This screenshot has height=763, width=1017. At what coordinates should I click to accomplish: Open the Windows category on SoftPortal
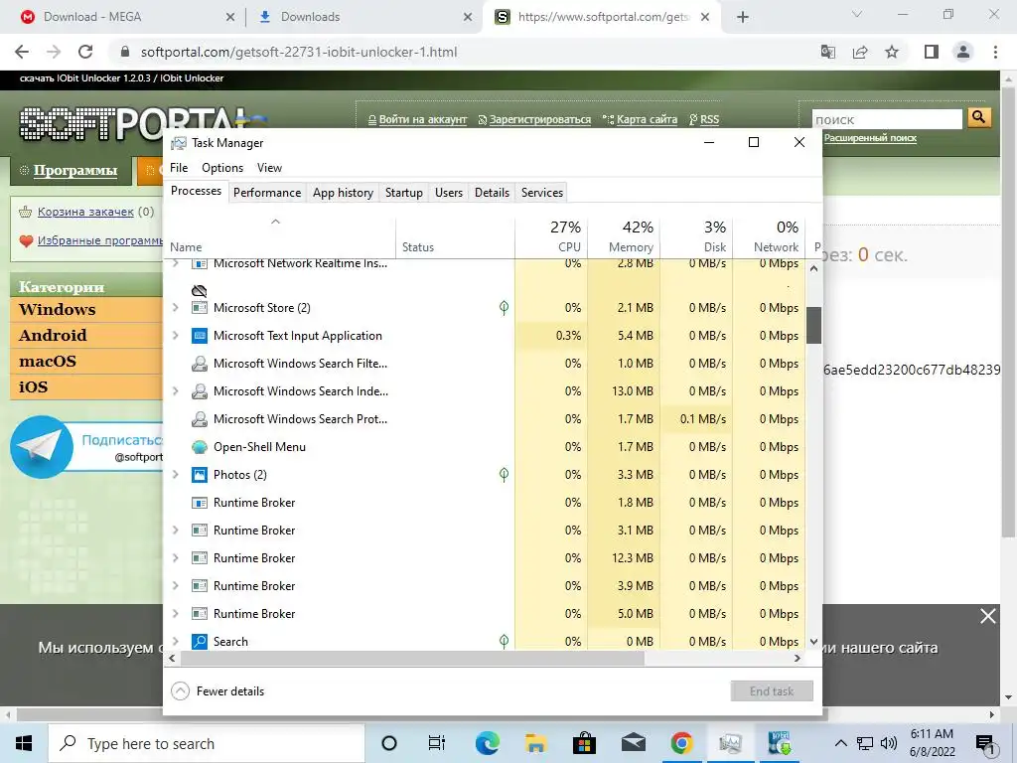57,310
